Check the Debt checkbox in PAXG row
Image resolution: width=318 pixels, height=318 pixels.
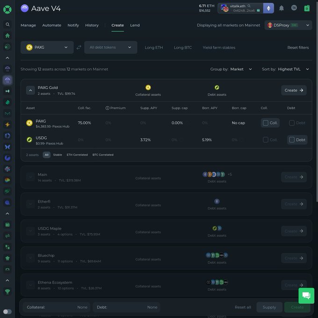pos(292,123)
